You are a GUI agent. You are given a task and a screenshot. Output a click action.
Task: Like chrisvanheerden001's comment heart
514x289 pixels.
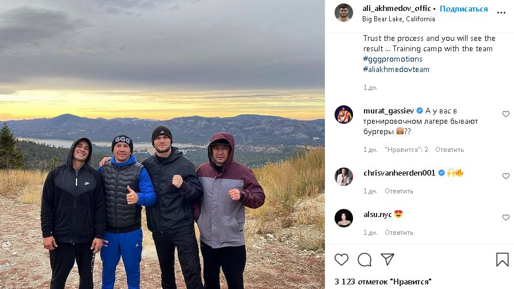[x=506, y=176]
